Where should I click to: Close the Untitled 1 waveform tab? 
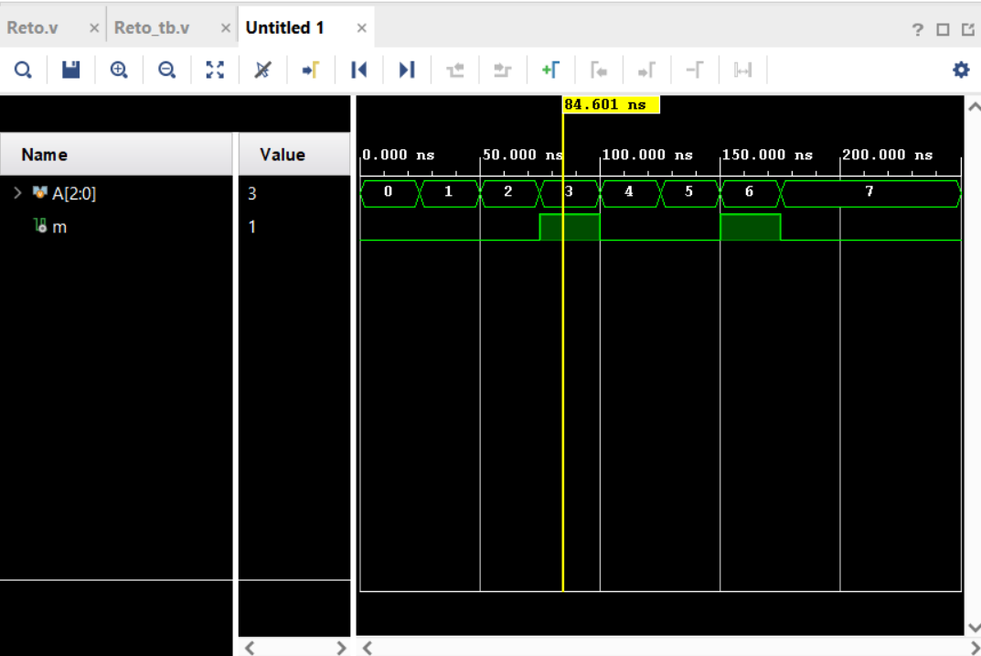tap(360, 27)
